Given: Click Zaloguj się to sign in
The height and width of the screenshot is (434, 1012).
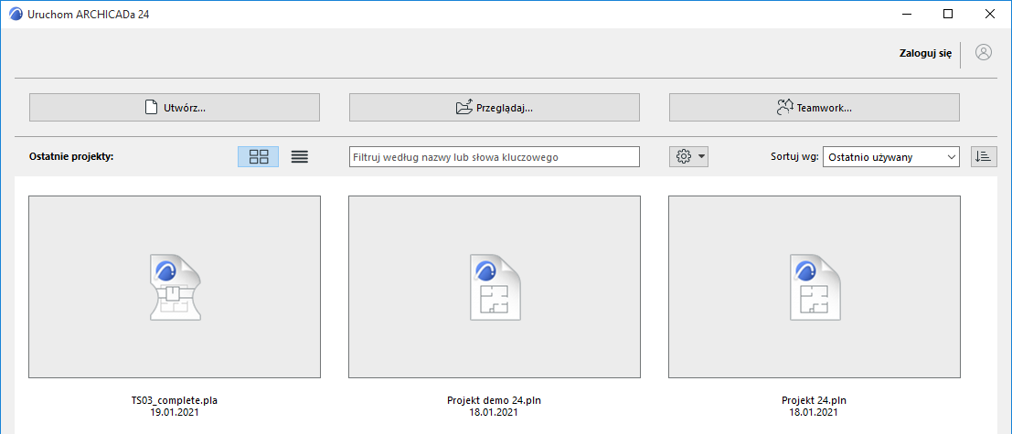Looking at the screenshot, I should point(925,54).
